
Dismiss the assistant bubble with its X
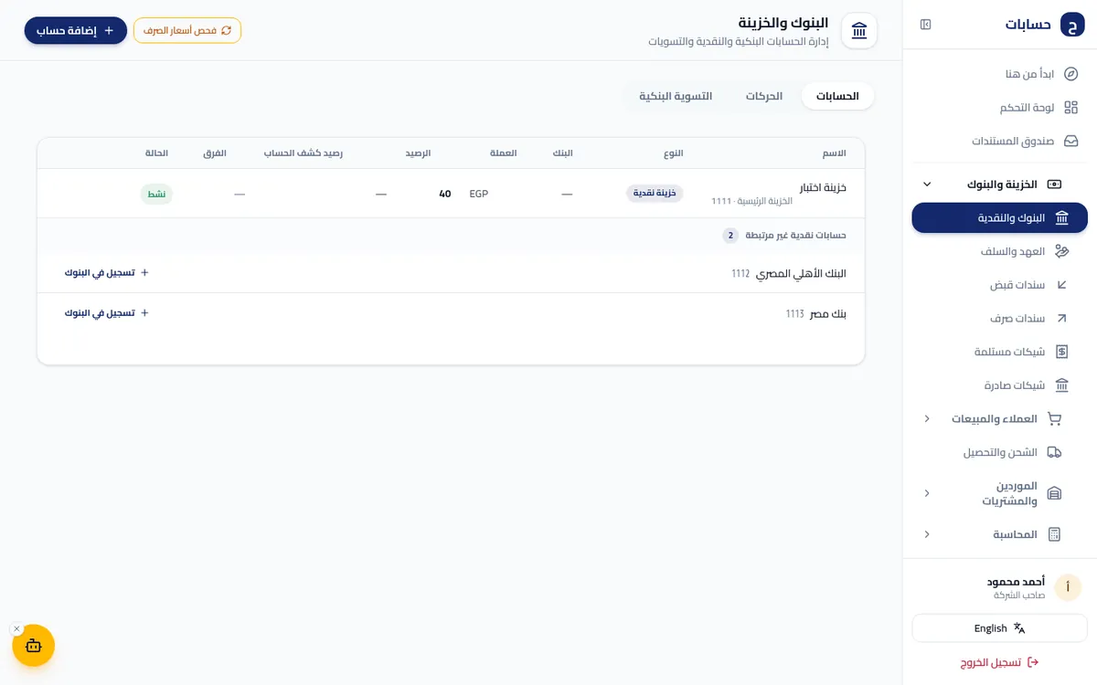point(16,629)
